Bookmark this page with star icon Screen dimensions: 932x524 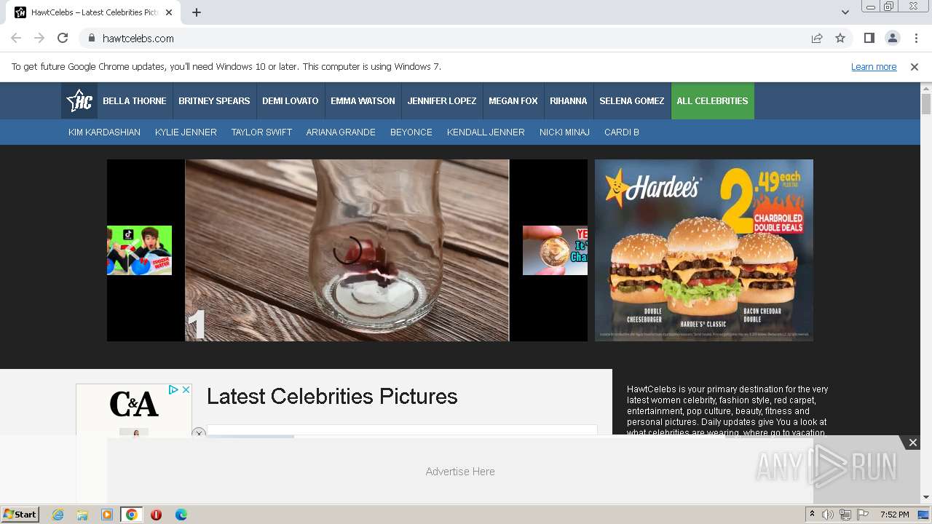point(840,39)
